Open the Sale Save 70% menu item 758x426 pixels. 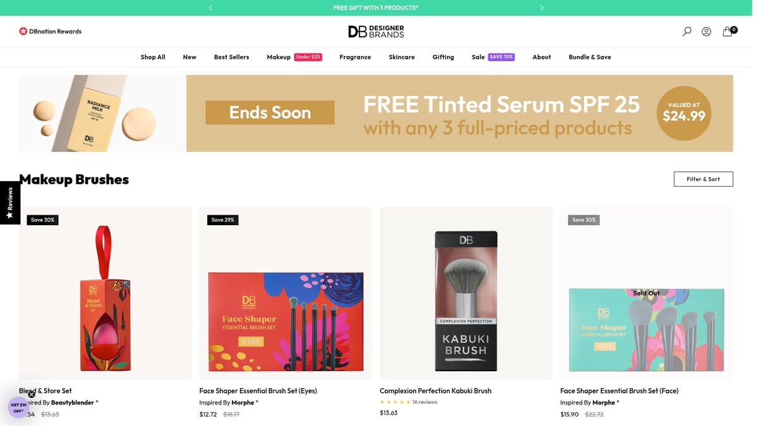pyautogui.click(x=493, y=57)
